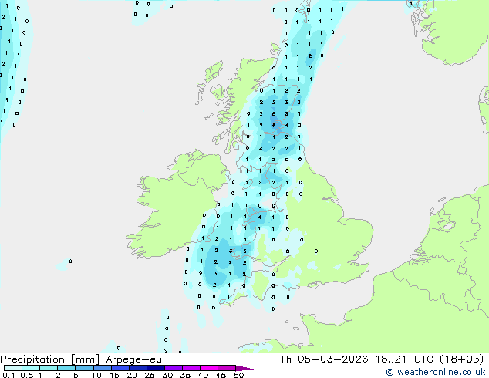The image size is (489, 378).
Task: Click the 25–30 mm dark navy swatch
Action: tap(155, 368)
